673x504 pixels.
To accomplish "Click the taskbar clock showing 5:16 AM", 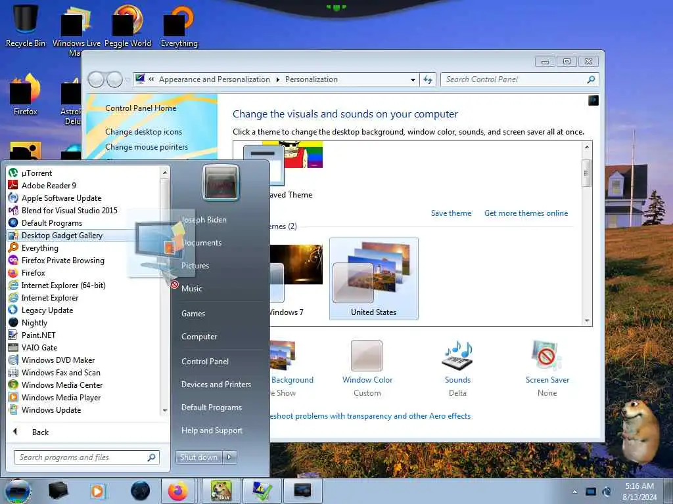I will (639, 492).
